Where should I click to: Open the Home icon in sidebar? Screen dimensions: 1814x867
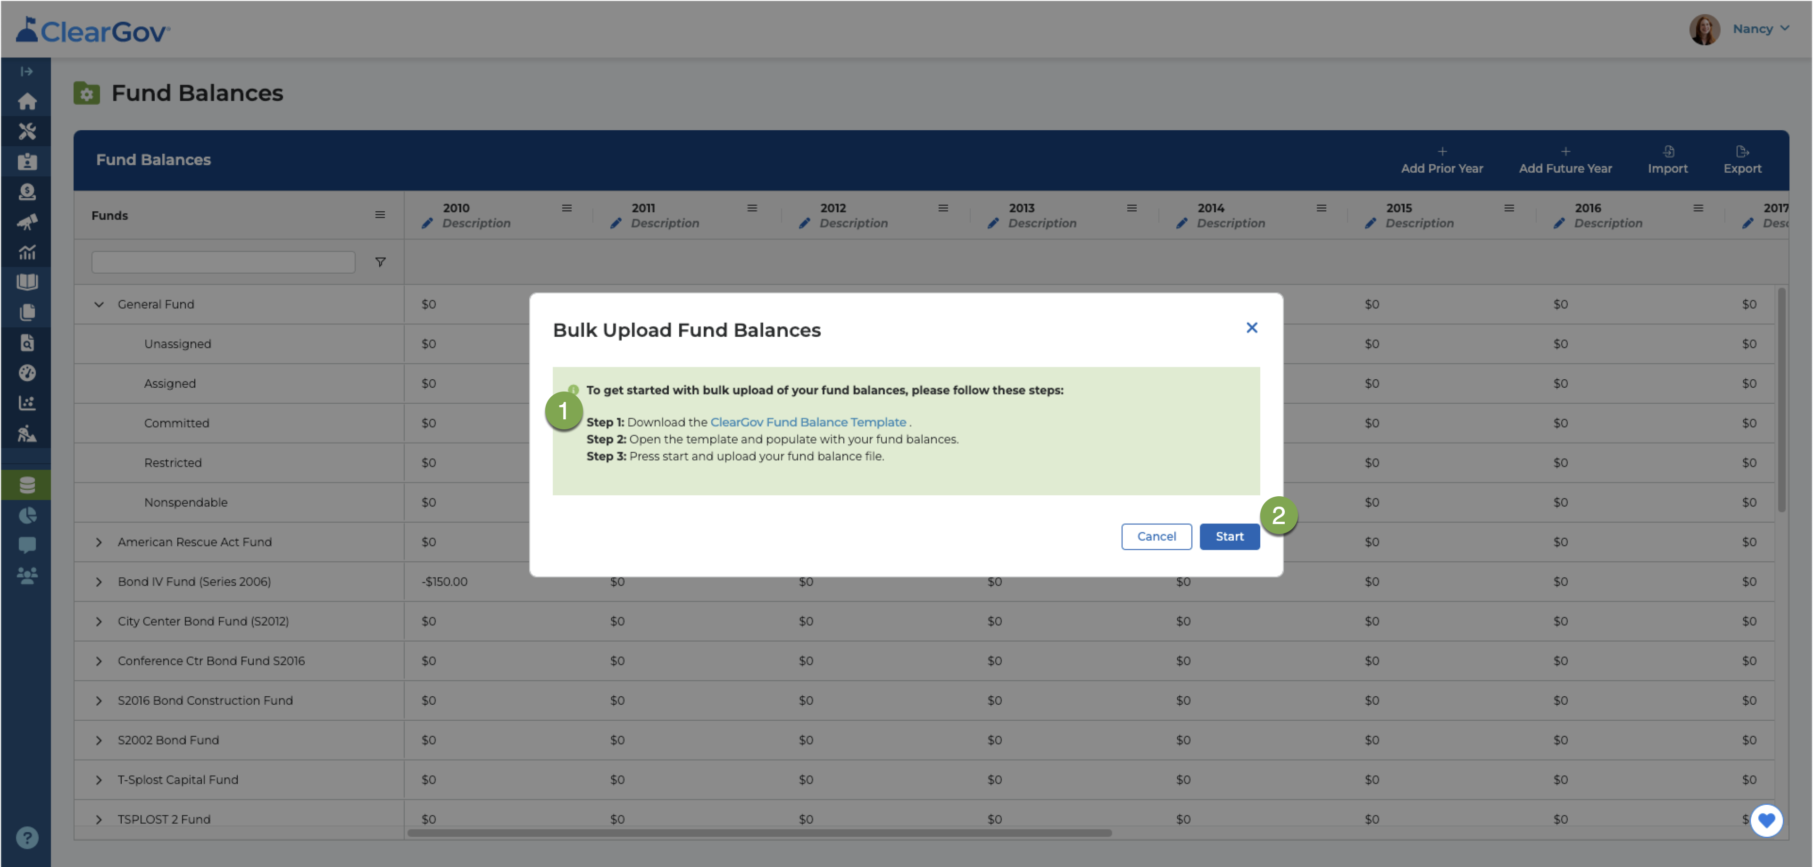tap(27, 101)
